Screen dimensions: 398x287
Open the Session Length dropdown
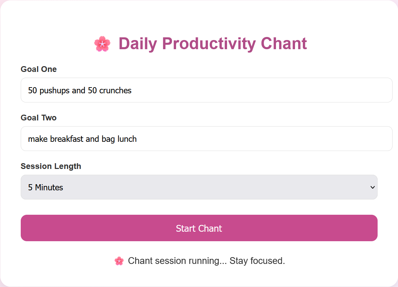click(199, 187)
